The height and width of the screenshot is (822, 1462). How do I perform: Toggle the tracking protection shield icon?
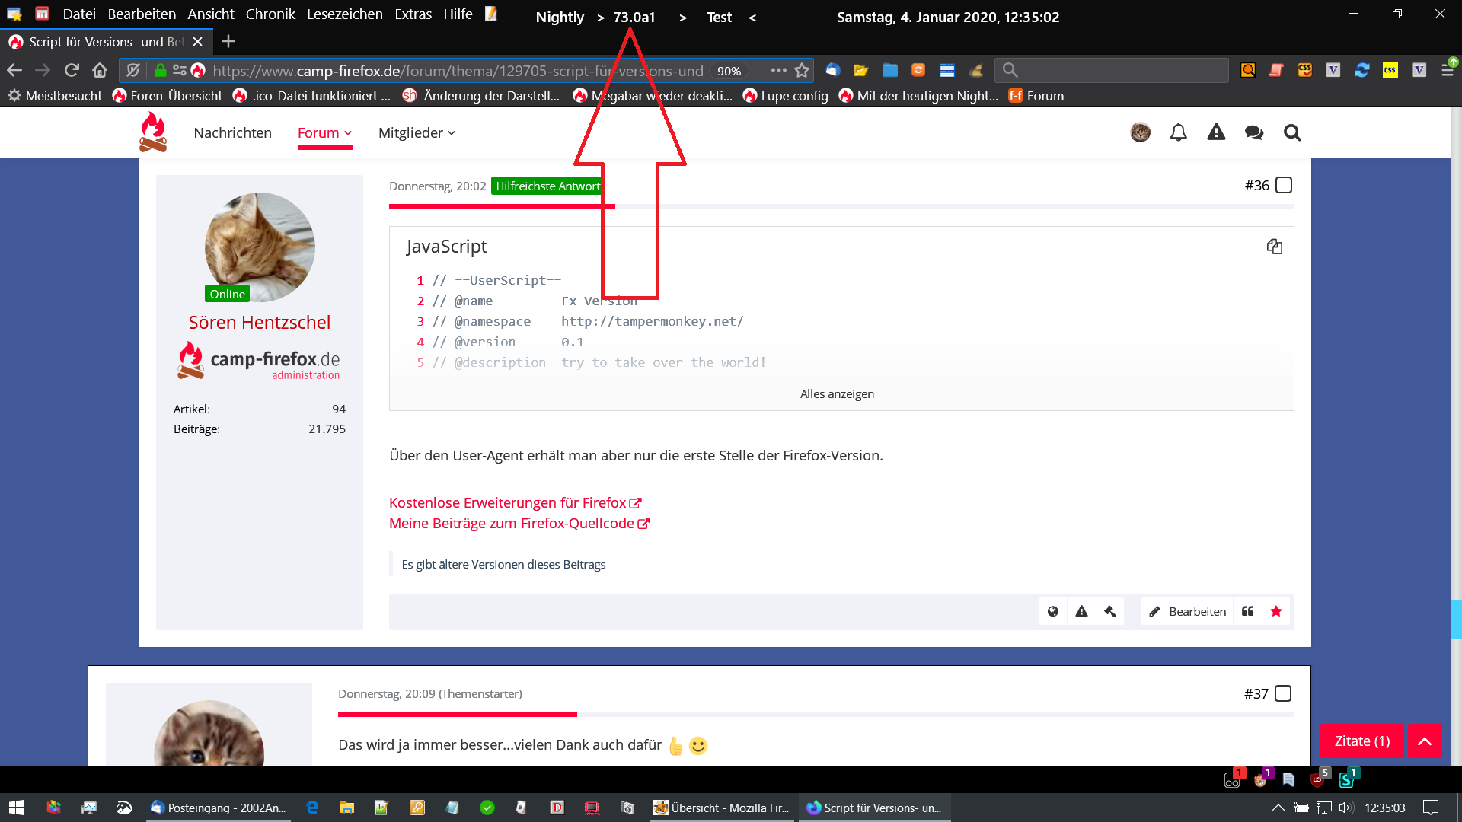(133, 71)
